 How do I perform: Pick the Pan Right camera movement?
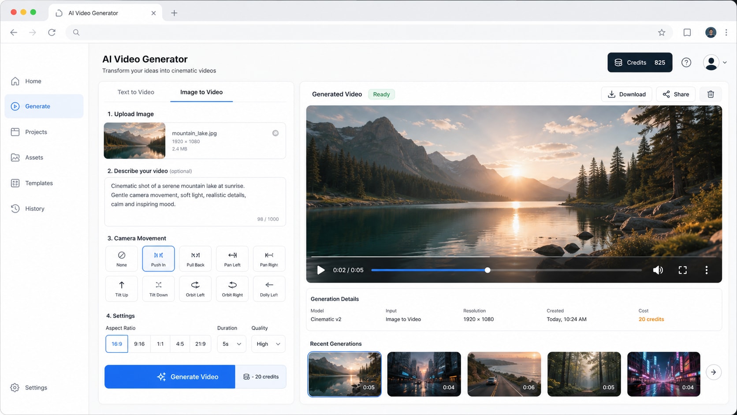(x=269, y=258)
